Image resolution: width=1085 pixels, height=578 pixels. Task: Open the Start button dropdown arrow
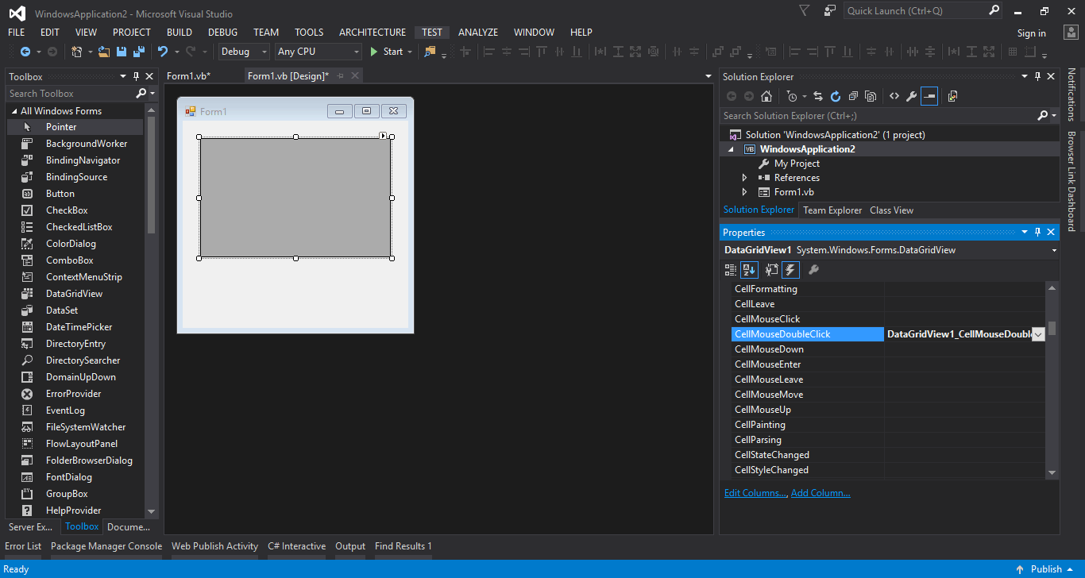[x=410, y=52]
